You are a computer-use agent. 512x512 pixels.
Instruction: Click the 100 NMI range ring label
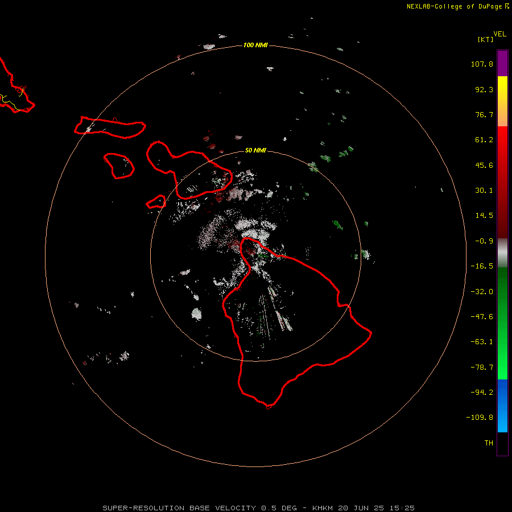click(255, 45)
